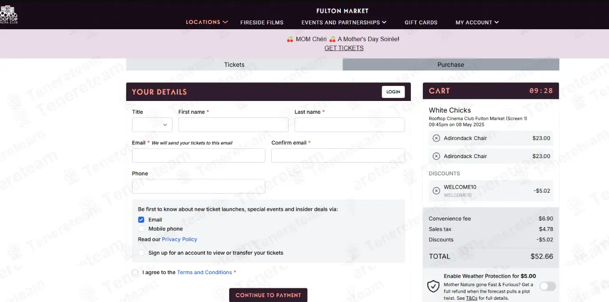Click the Convenience fee $6.90 value
The image size is (609, 302).
pyautogui.click(x=546, y=219)
